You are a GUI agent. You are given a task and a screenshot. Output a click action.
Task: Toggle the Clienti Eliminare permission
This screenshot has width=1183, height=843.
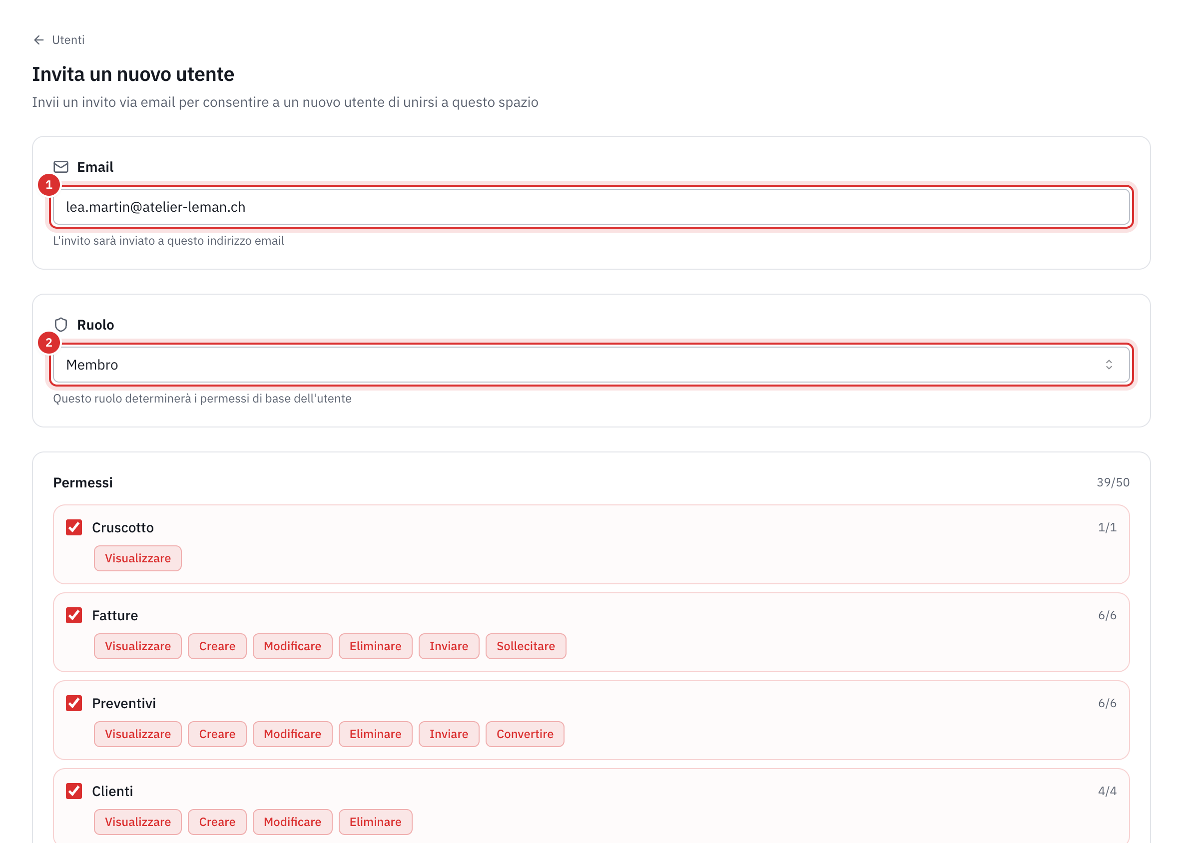tap(376, 822)
